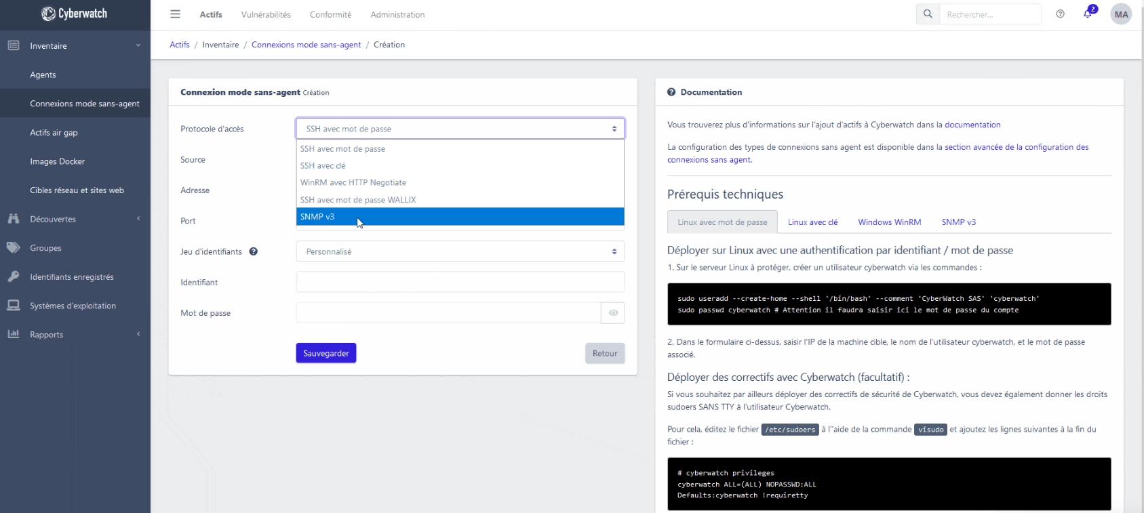
Task: Switch to 'Linux avec clé' tab
Action: pos(812,222)
